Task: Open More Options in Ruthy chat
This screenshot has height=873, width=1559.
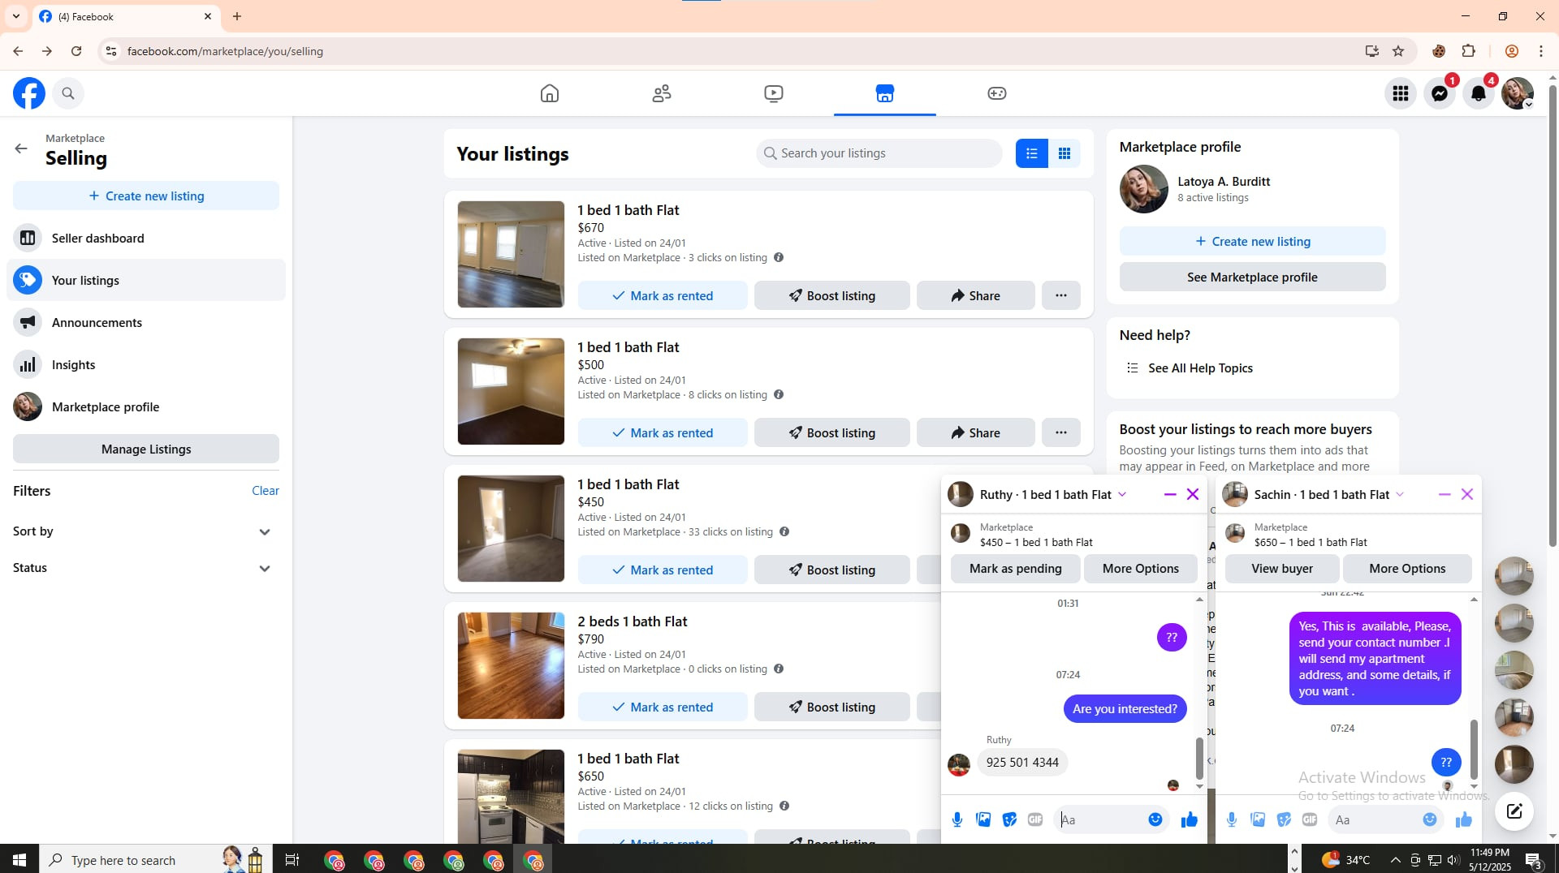Action: pyautogui.click(x=1141, y=569)
